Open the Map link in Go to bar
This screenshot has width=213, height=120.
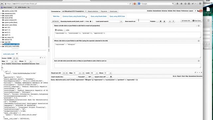click(187, 76)
